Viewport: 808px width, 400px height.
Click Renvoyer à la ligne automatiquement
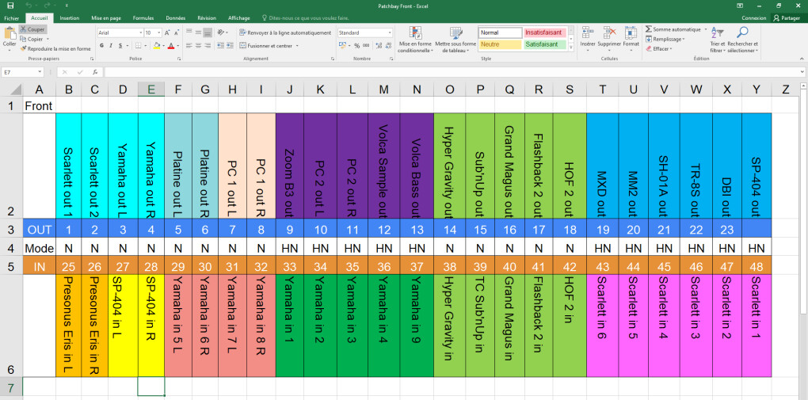(285, 32)
